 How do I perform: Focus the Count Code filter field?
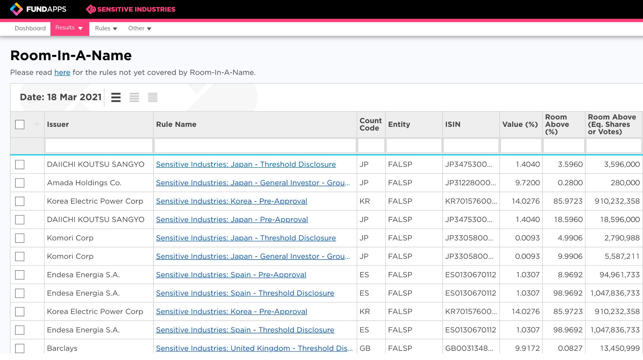coord(371,146)
